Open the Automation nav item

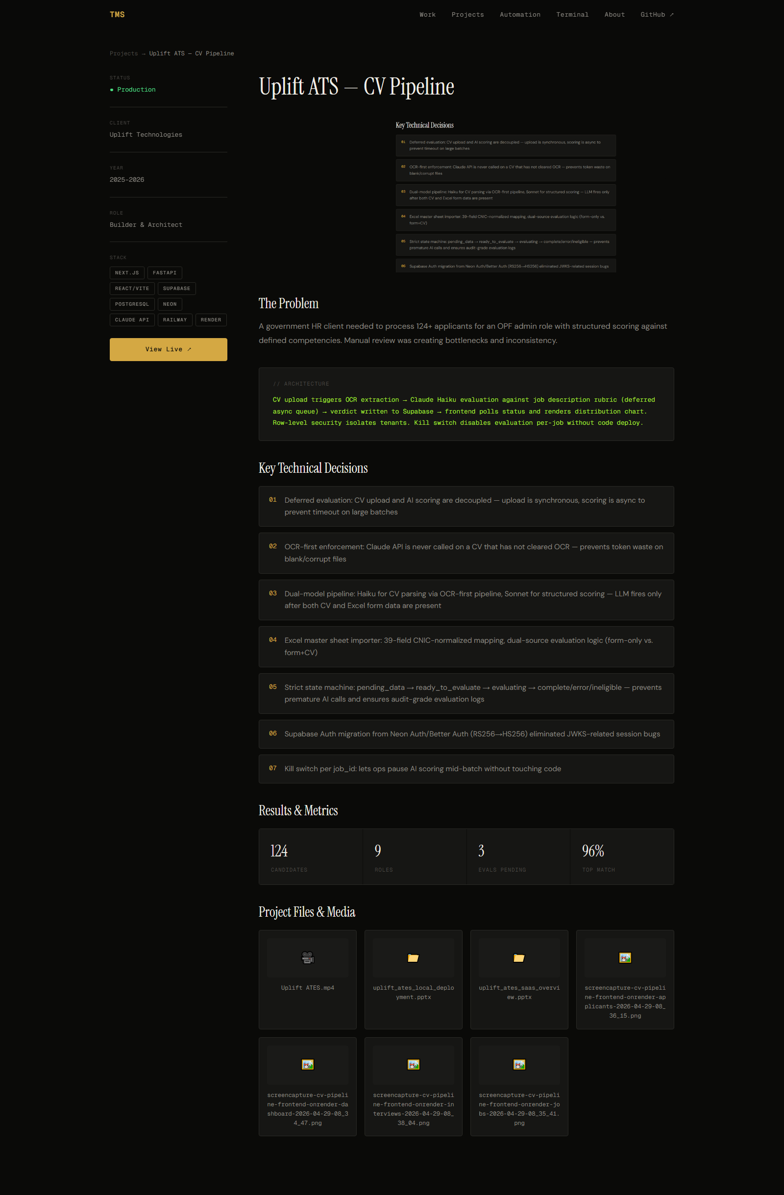point(520,15)
